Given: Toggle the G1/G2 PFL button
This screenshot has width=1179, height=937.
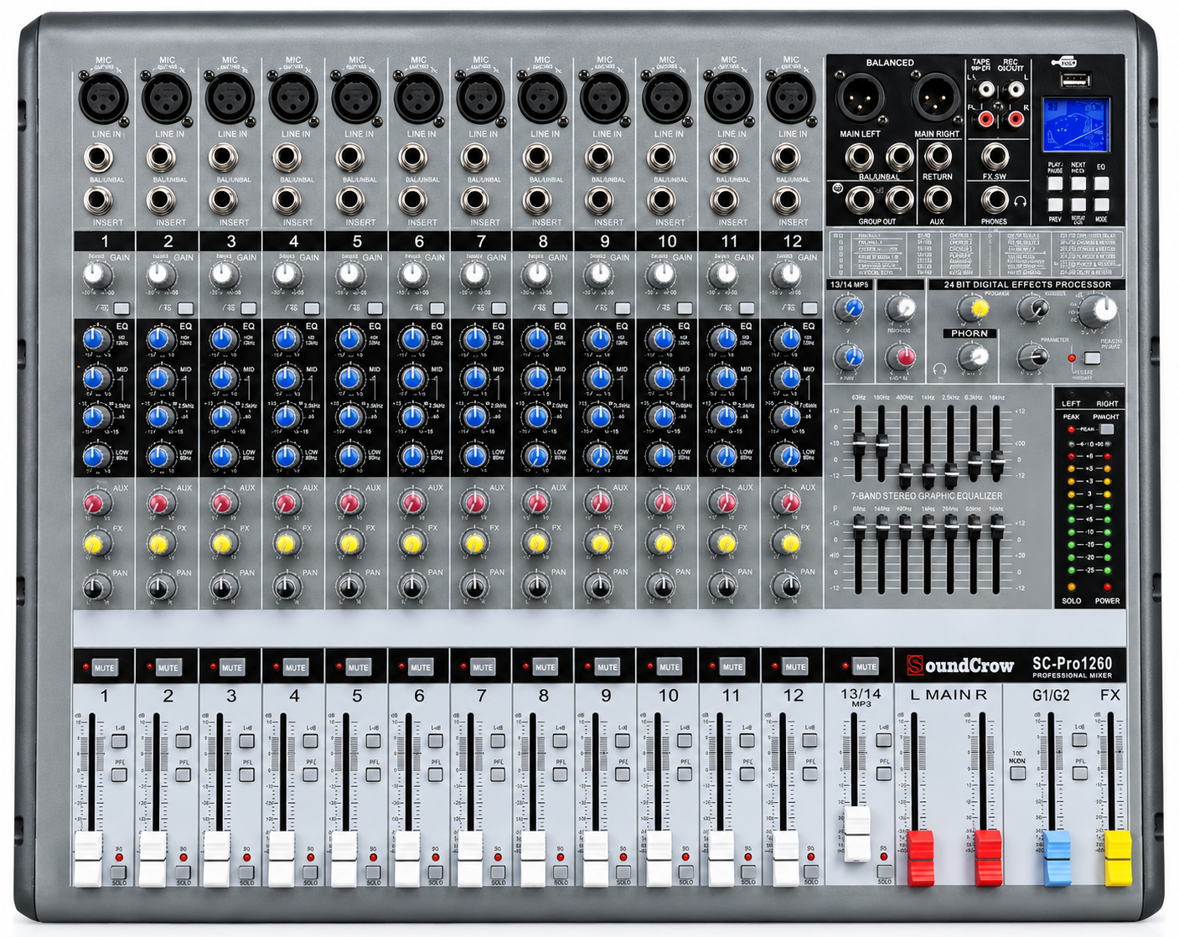Looking at the screenshot, I should click(x=1079, y=774).
